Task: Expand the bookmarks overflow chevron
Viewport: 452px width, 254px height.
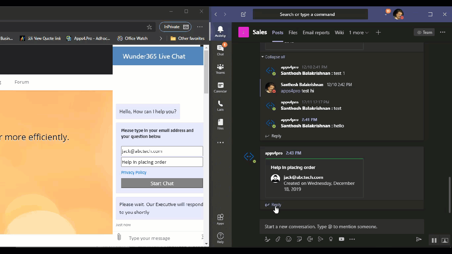Action: pos(161,38)
